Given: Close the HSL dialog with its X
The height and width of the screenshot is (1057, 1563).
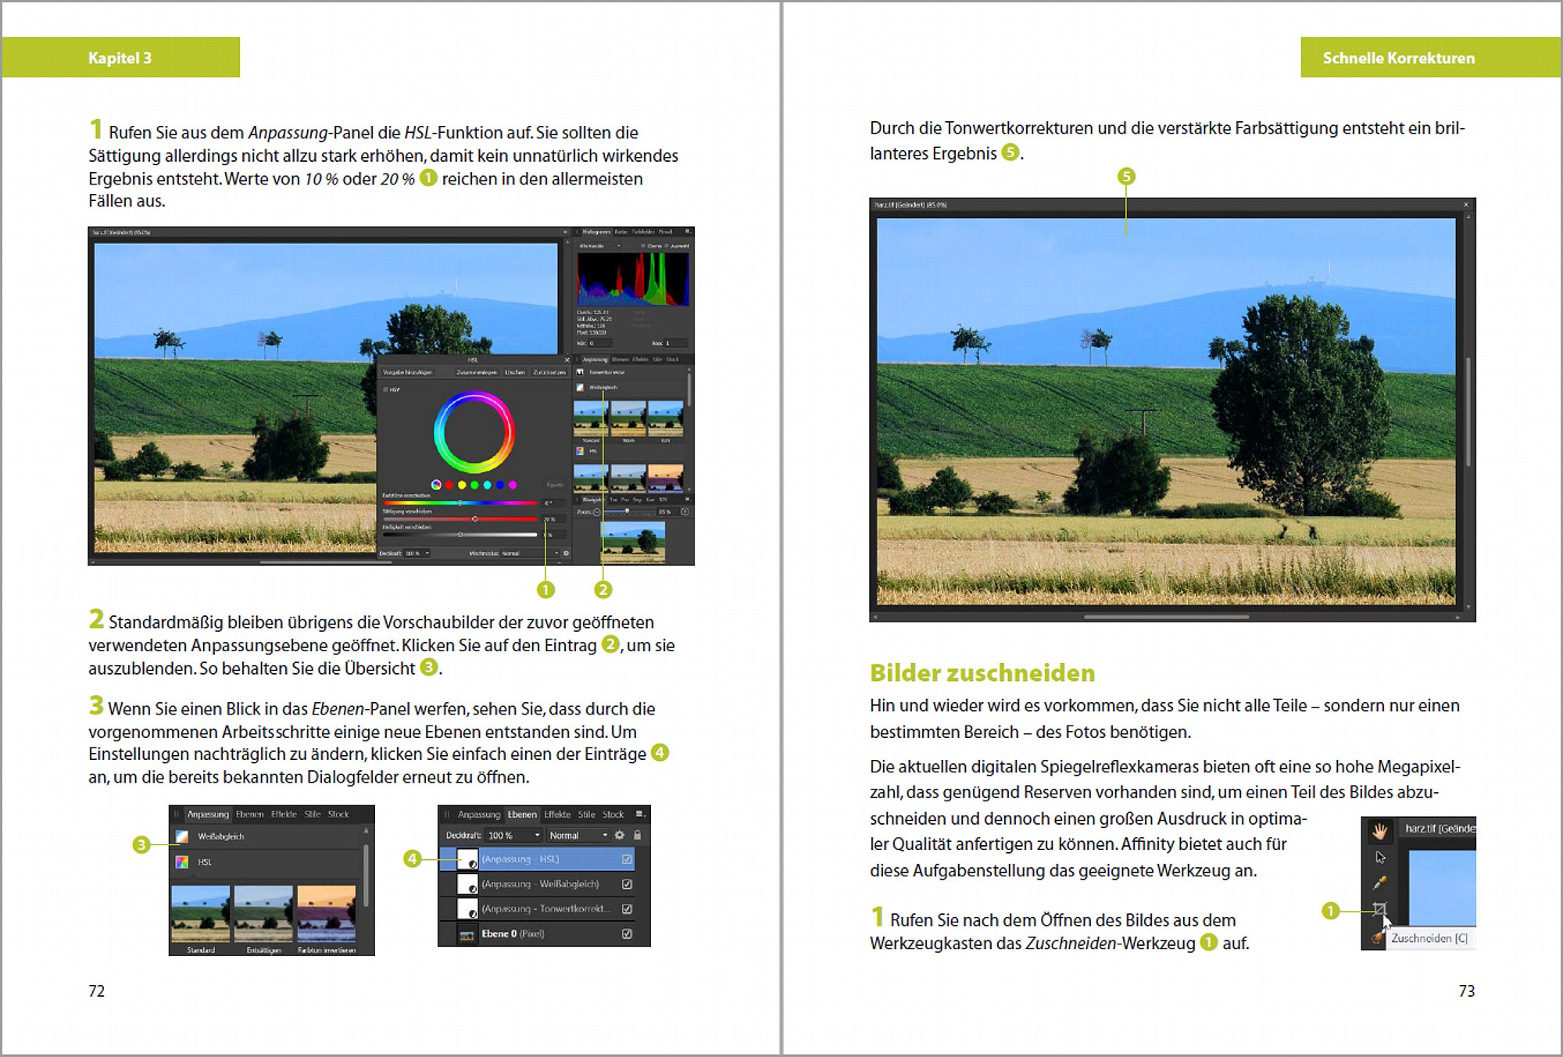Looking at the screenshot, I should [x=567, y=360].
